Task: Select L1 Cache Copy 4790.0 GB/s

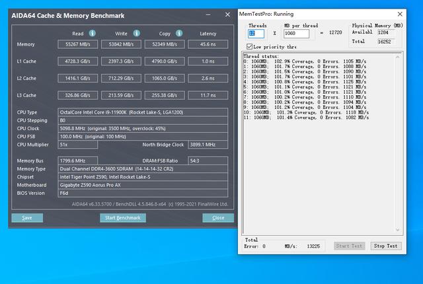Action: pos(165,61)
